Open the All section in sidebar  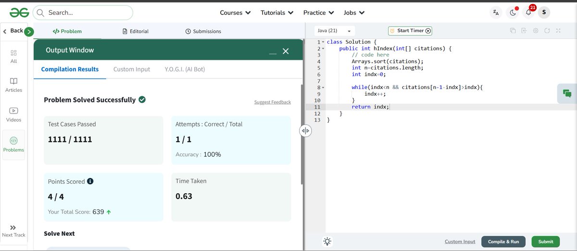(x=13, y=56)
